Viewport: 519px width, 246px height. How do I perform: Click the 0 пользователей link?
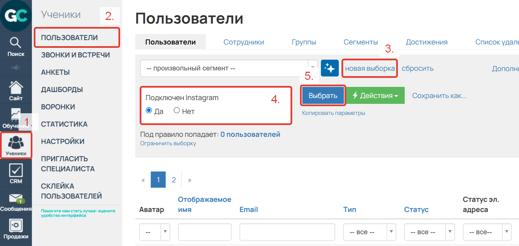point(250,134)
